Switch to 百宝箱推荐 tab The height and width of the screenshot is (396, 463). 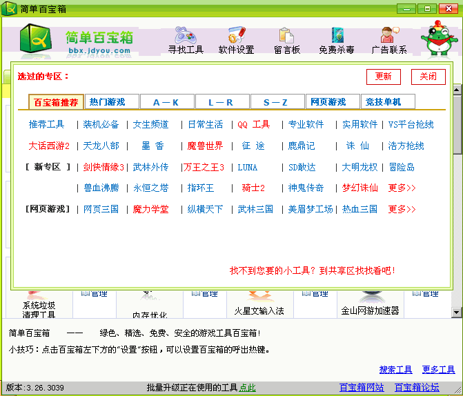[x=56, y=102]
